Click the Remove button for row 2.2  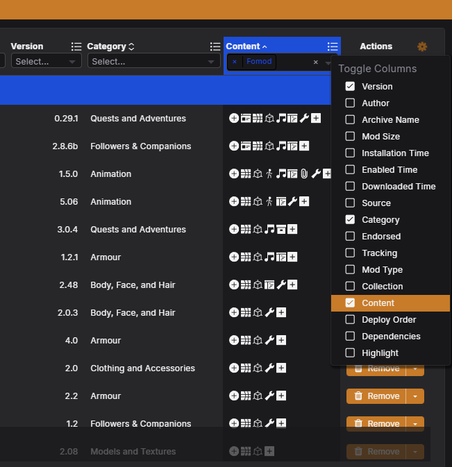tap(376, 396)
